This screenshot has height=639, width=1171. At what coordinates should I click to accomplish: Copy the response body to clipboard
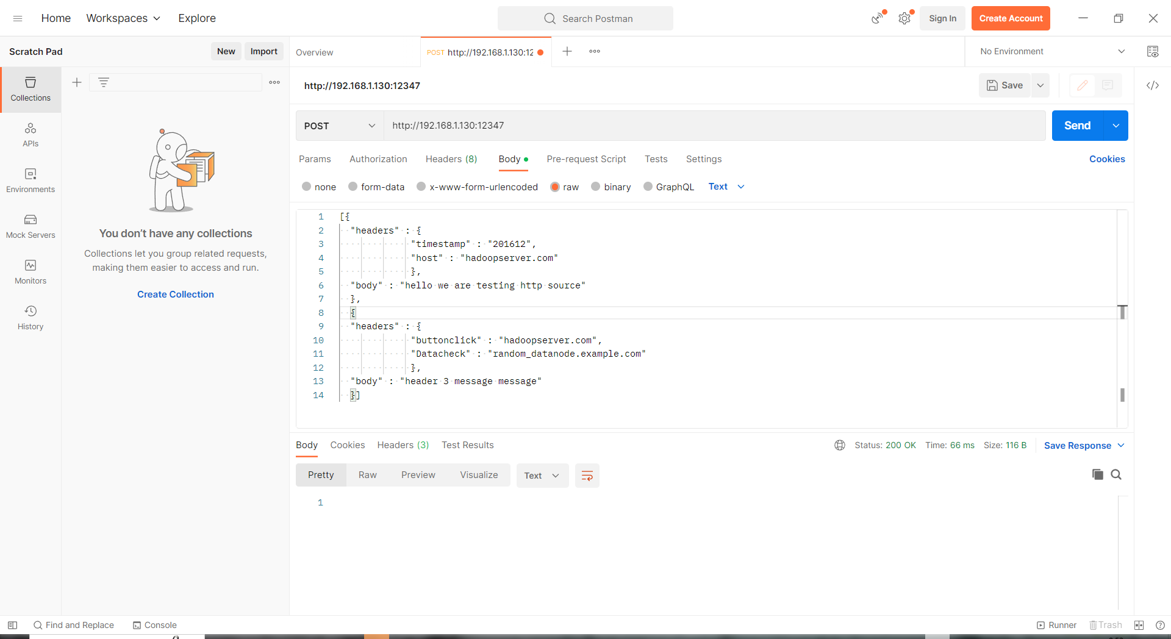(1097, 474)
